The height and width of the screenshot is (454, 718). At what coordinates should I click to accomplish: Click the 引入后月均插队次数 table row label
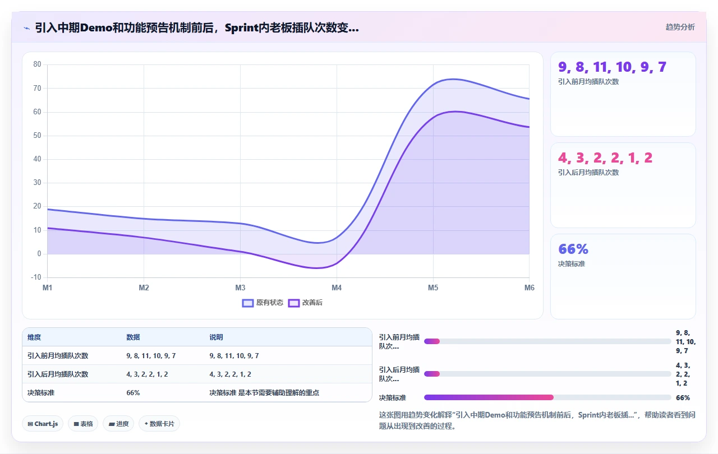(58, 374)
